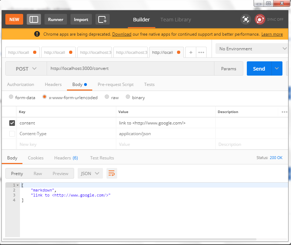Viewport: 291px width, 245px height.
Task: Click the sync status icon
Action: [260, 19]
